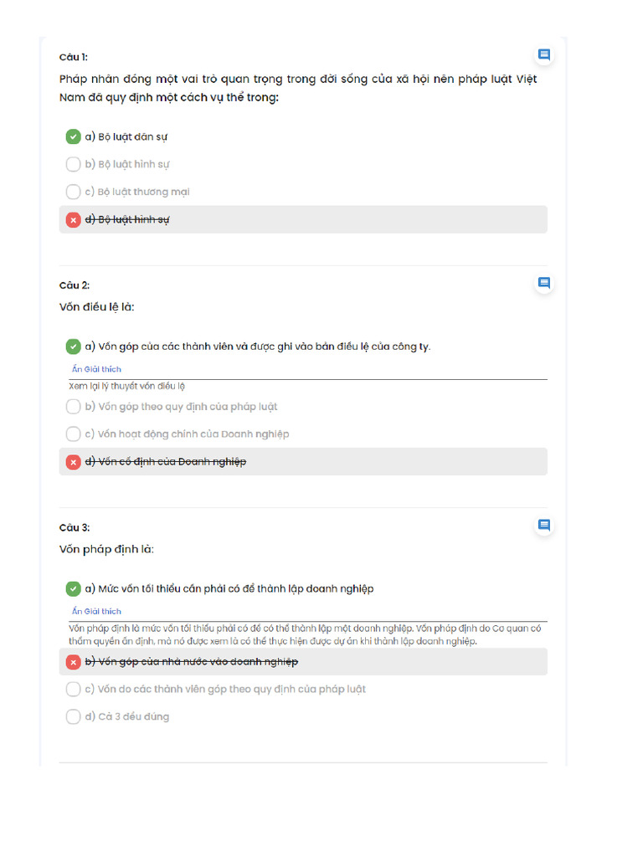Screen dimensions: 643x857
Task: Open the comment icon for Câu 1
Action: click(544, 55)
